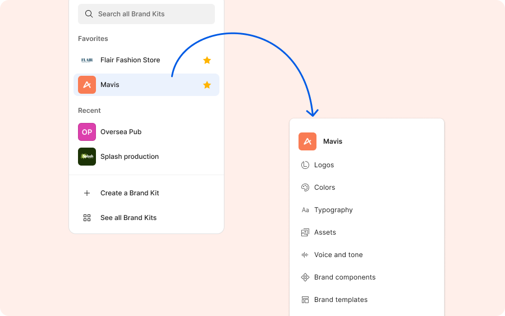
Task: Click the Splash production logo thumbnail
Action: click(x=87, y=157)
